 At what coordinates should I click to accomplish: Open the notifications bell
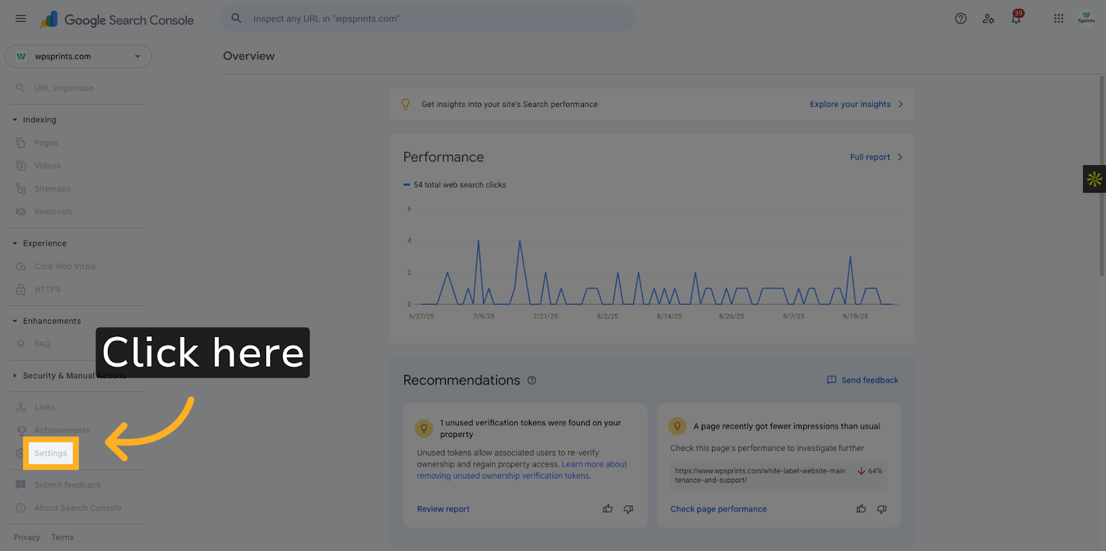point(1015,19)
